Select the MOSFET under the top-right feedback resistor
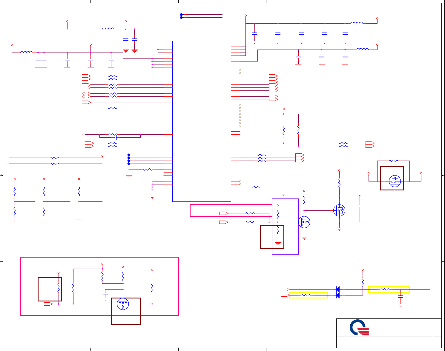This screenshot has height=351, width=445. tap(395, 181)
